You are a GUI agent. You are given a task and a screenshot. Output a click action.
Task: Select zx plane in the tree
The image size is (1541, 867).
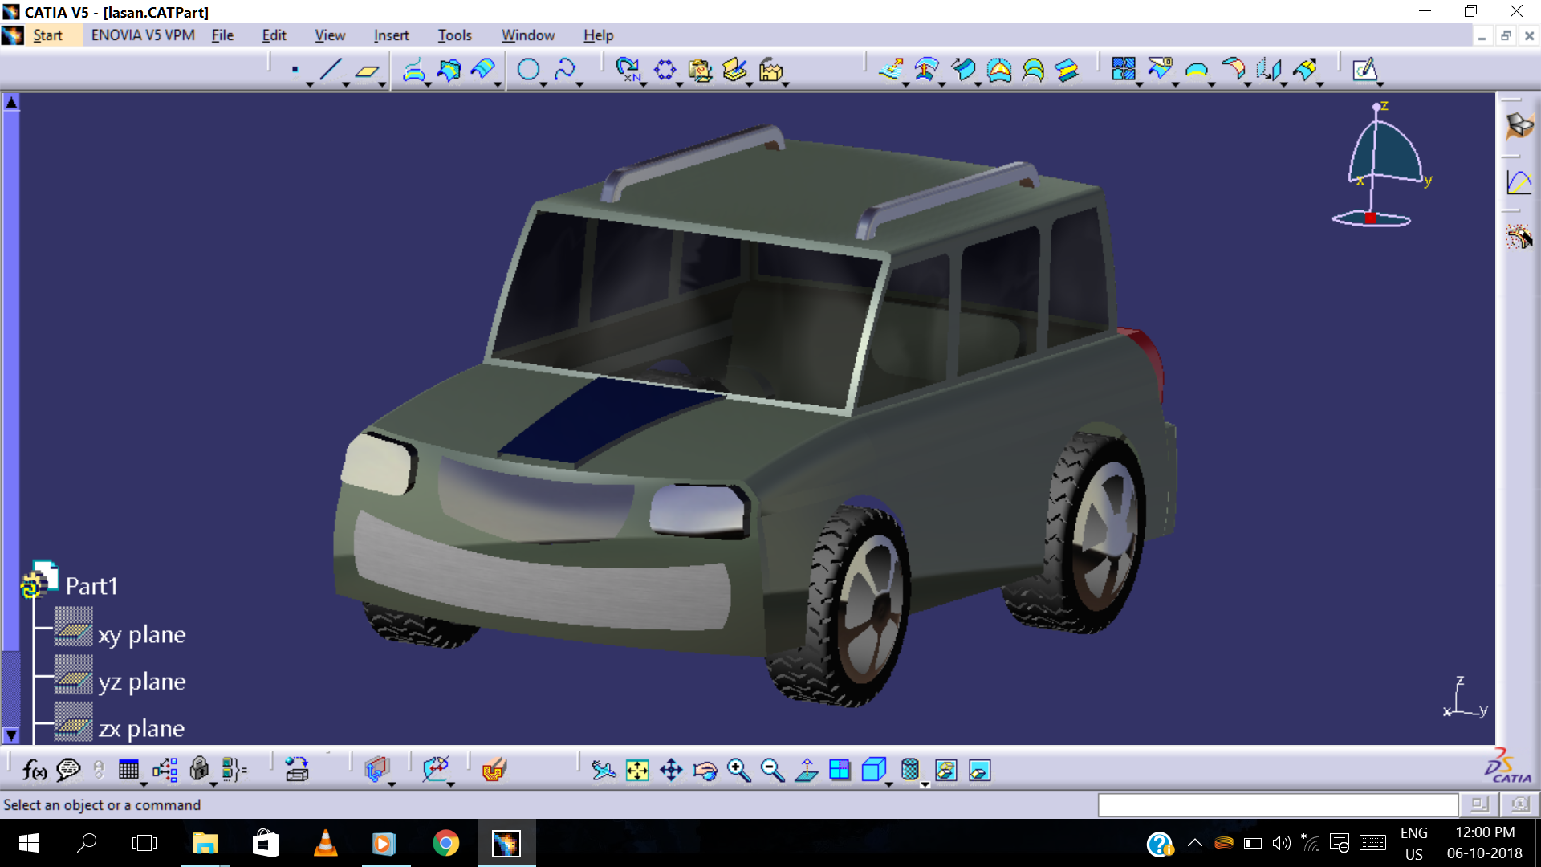point(141,729)
